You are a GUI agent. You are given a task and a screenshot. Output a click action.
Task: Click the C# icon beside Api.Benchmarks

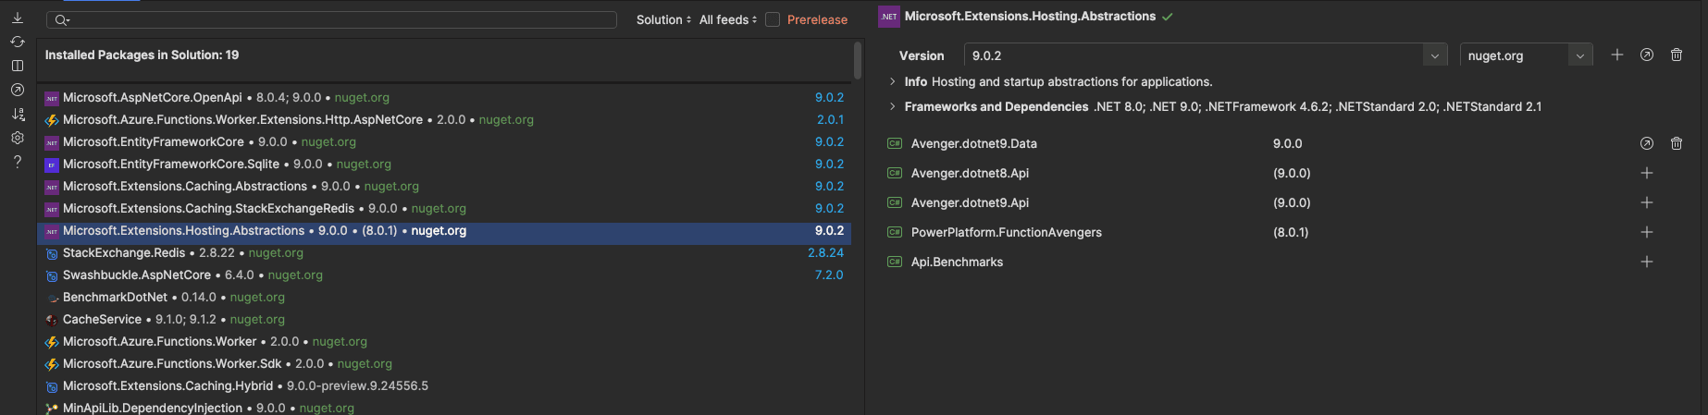click(895, 262)
